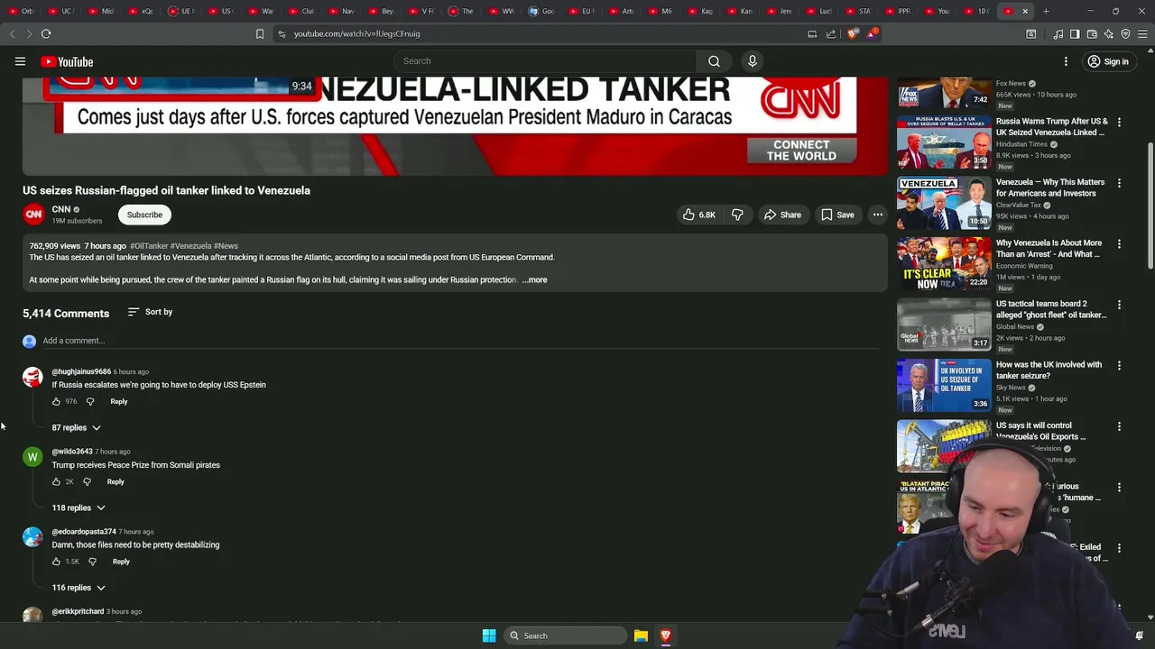Viewport: 1155px width, 649px height.
Task: Open options for Russia Warns Trump video
Action: click(x=1119, y=122)
